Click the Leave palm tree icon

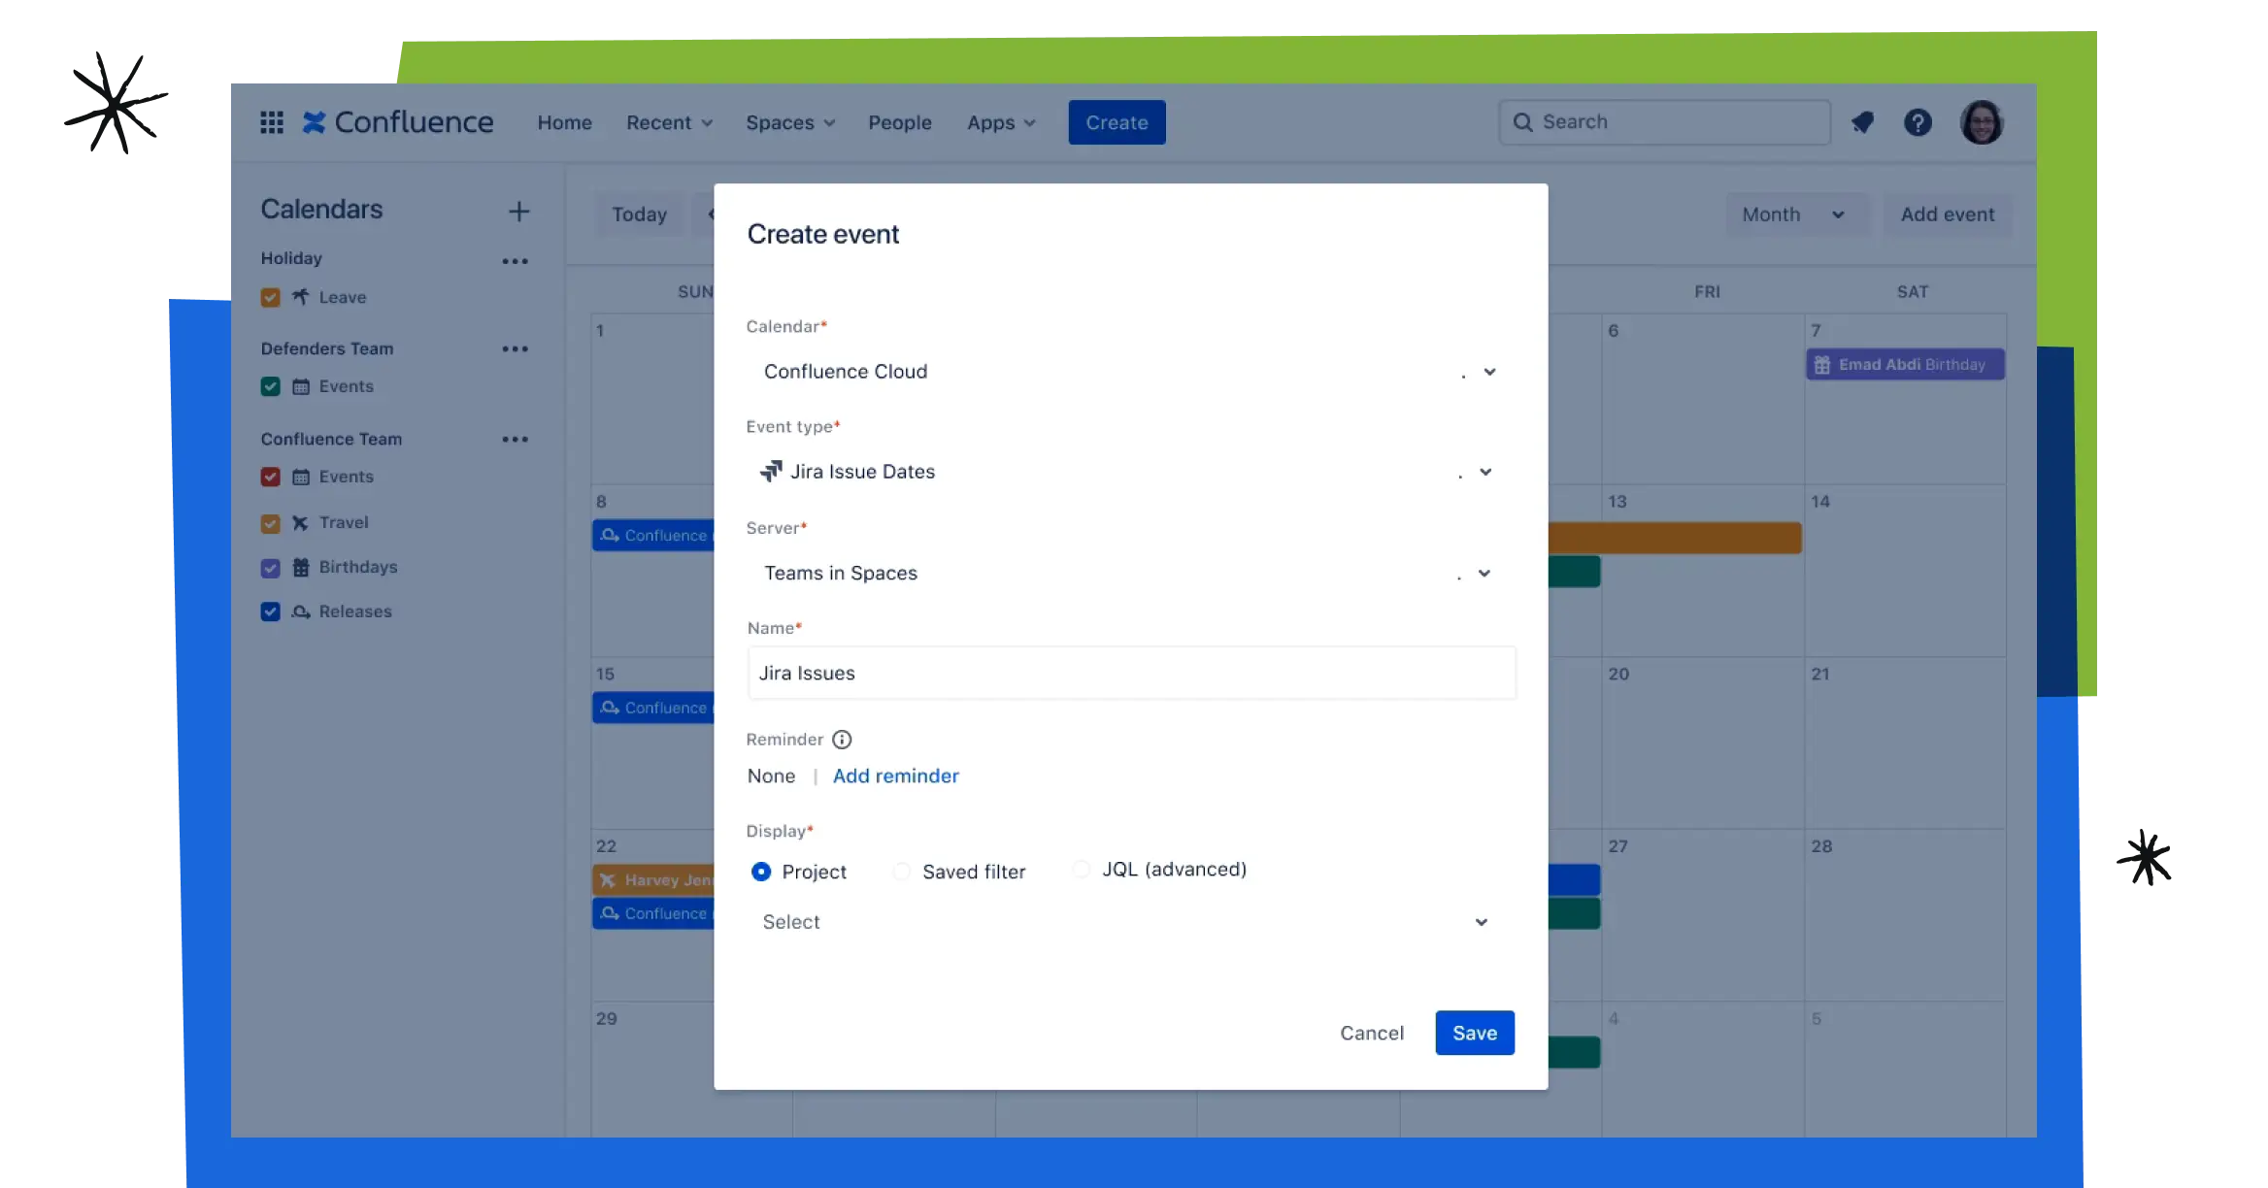point(301,297)
